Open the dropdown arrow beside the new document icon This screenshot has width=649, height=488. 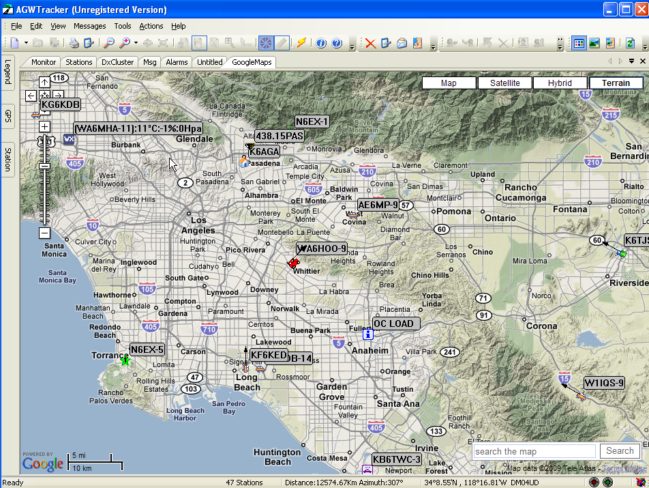(x=27, y=43)
